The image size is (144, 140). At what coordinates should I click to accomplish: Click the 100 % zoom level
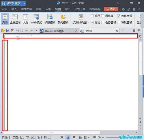point(96,137)
